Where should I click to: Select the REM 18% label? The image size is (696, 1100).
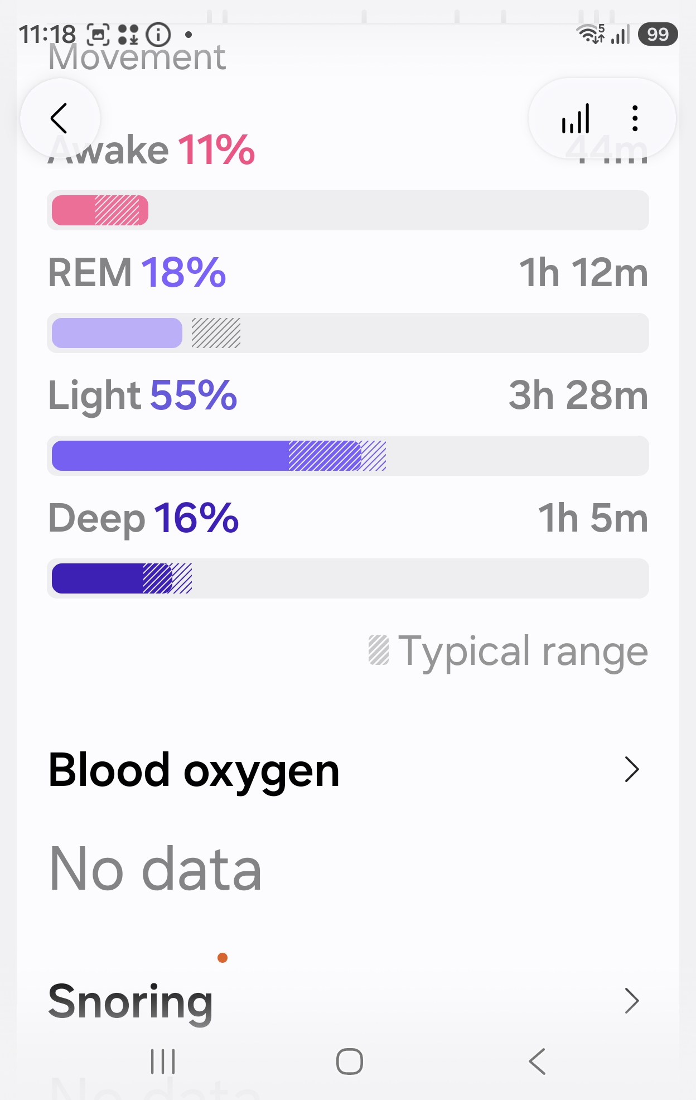[137, 273]
